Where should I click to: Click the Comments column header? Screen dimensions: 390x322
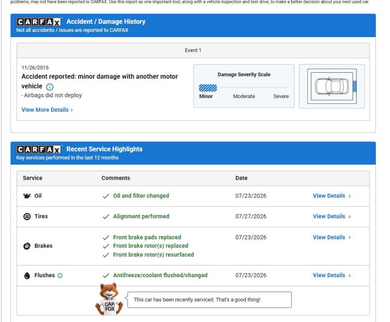click(116, 178)
